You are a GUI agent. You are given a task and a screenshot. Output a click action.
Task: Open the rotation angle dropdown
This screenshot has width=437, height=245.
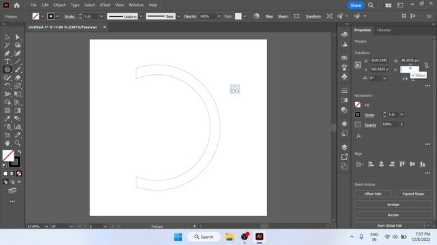[x=384, y=78]
